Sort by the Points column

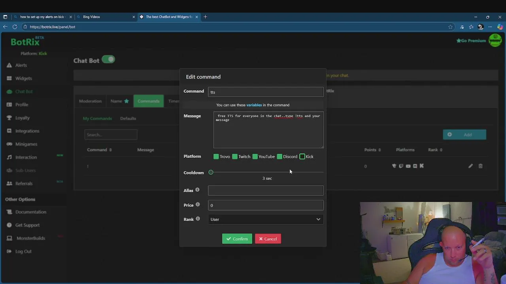(x=372, y=150)
